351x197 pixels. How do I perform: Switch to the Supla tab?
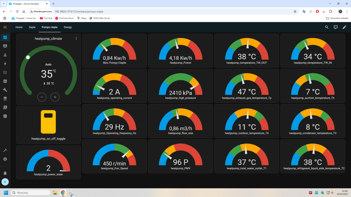point(32,27)
